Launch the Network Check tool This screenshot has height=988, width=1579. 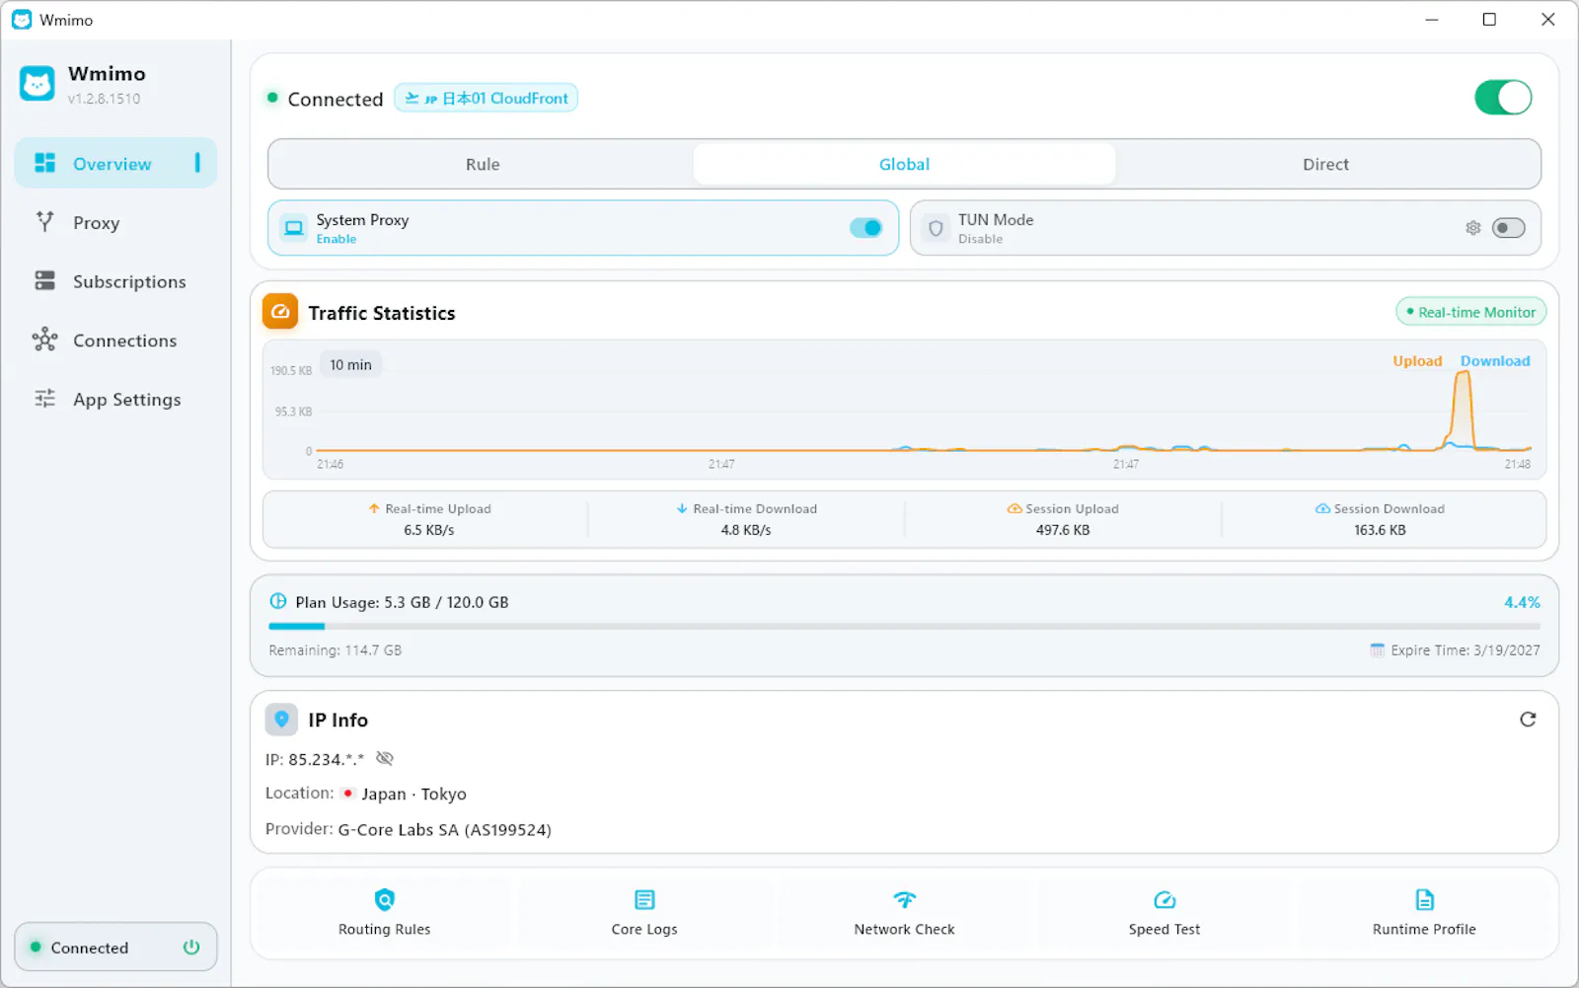904,913
